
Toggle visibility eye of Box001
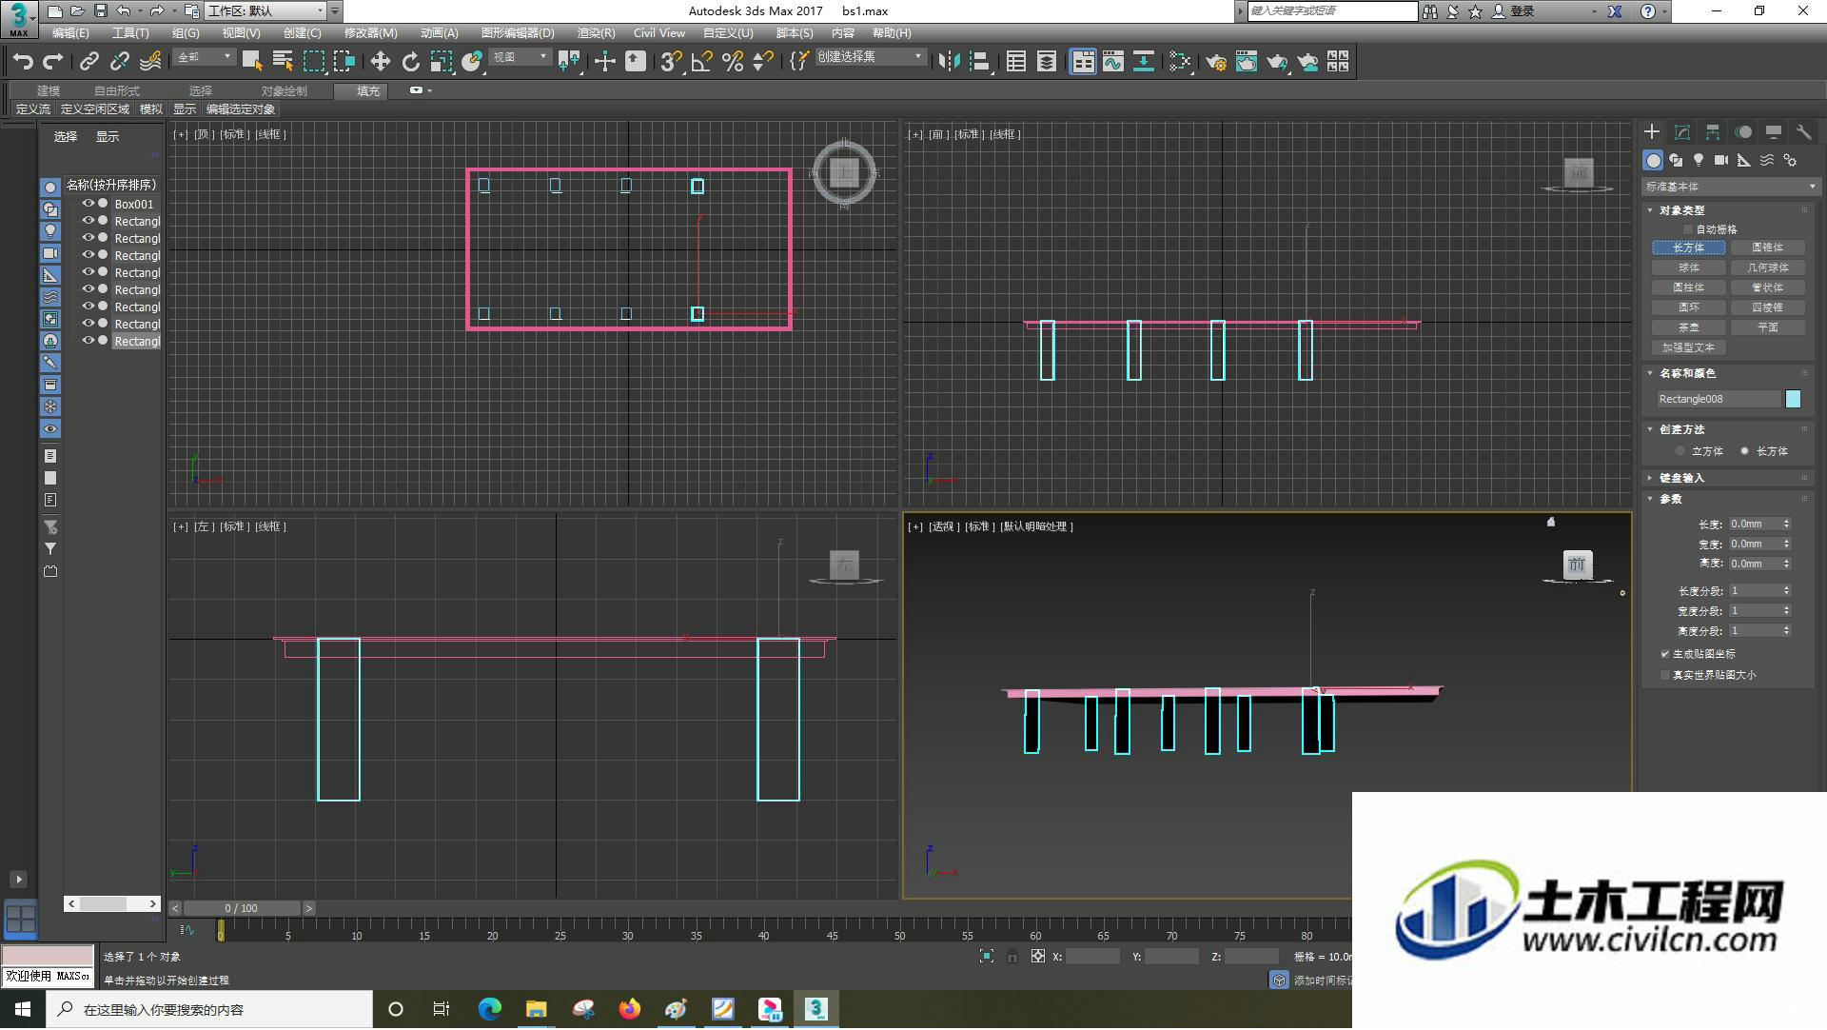point(88,204)
